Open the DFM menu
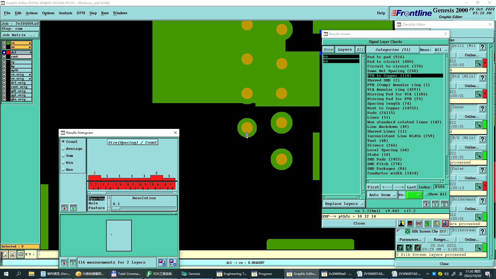496x279 pixels. coord(81,13)
